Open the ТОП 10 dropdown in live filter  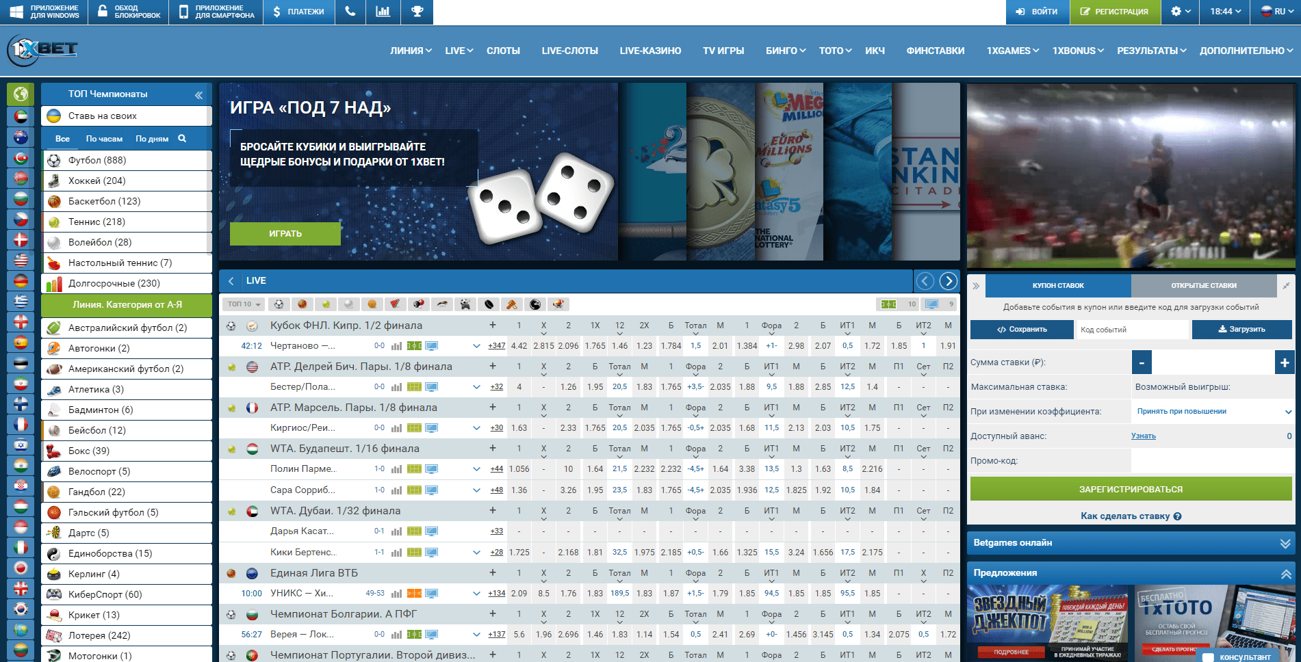point(244,304)
